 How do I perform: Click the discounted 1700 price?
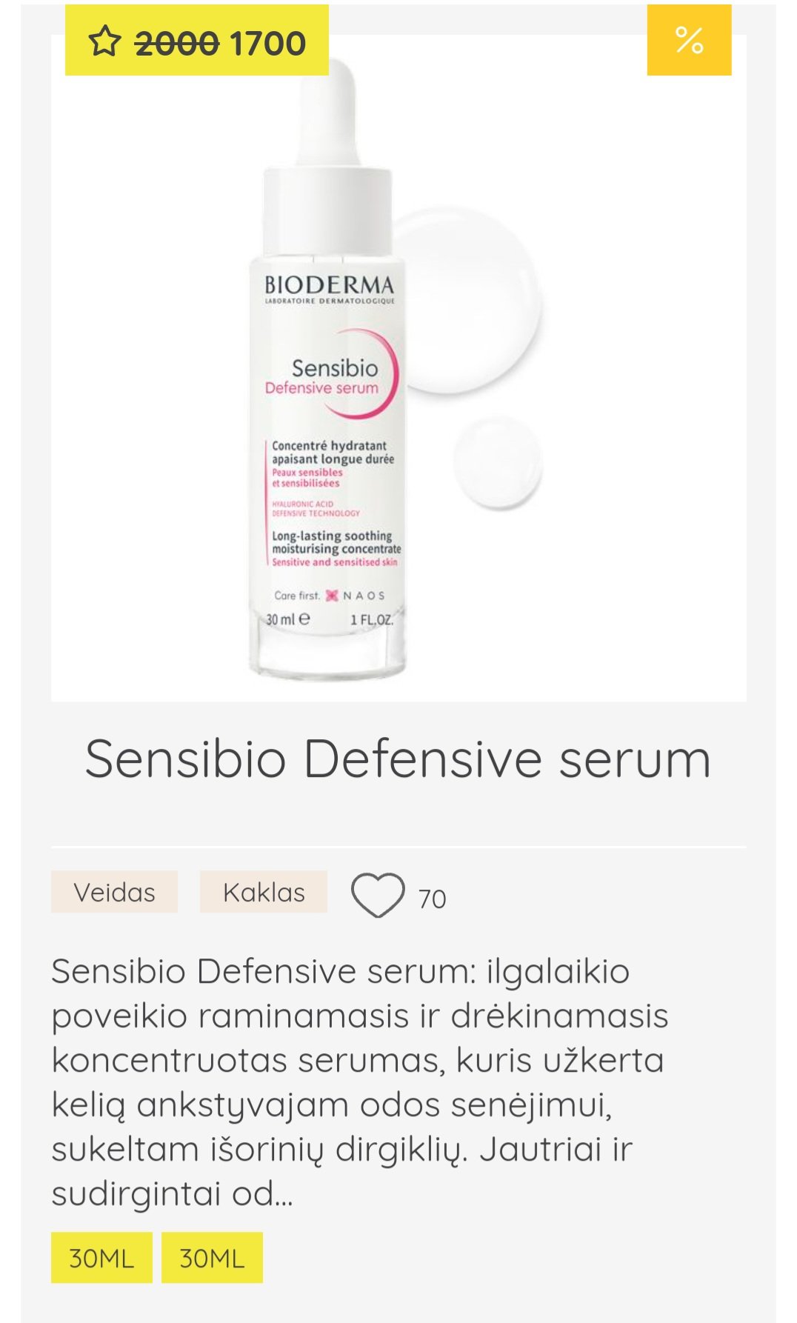click(268, 43)
